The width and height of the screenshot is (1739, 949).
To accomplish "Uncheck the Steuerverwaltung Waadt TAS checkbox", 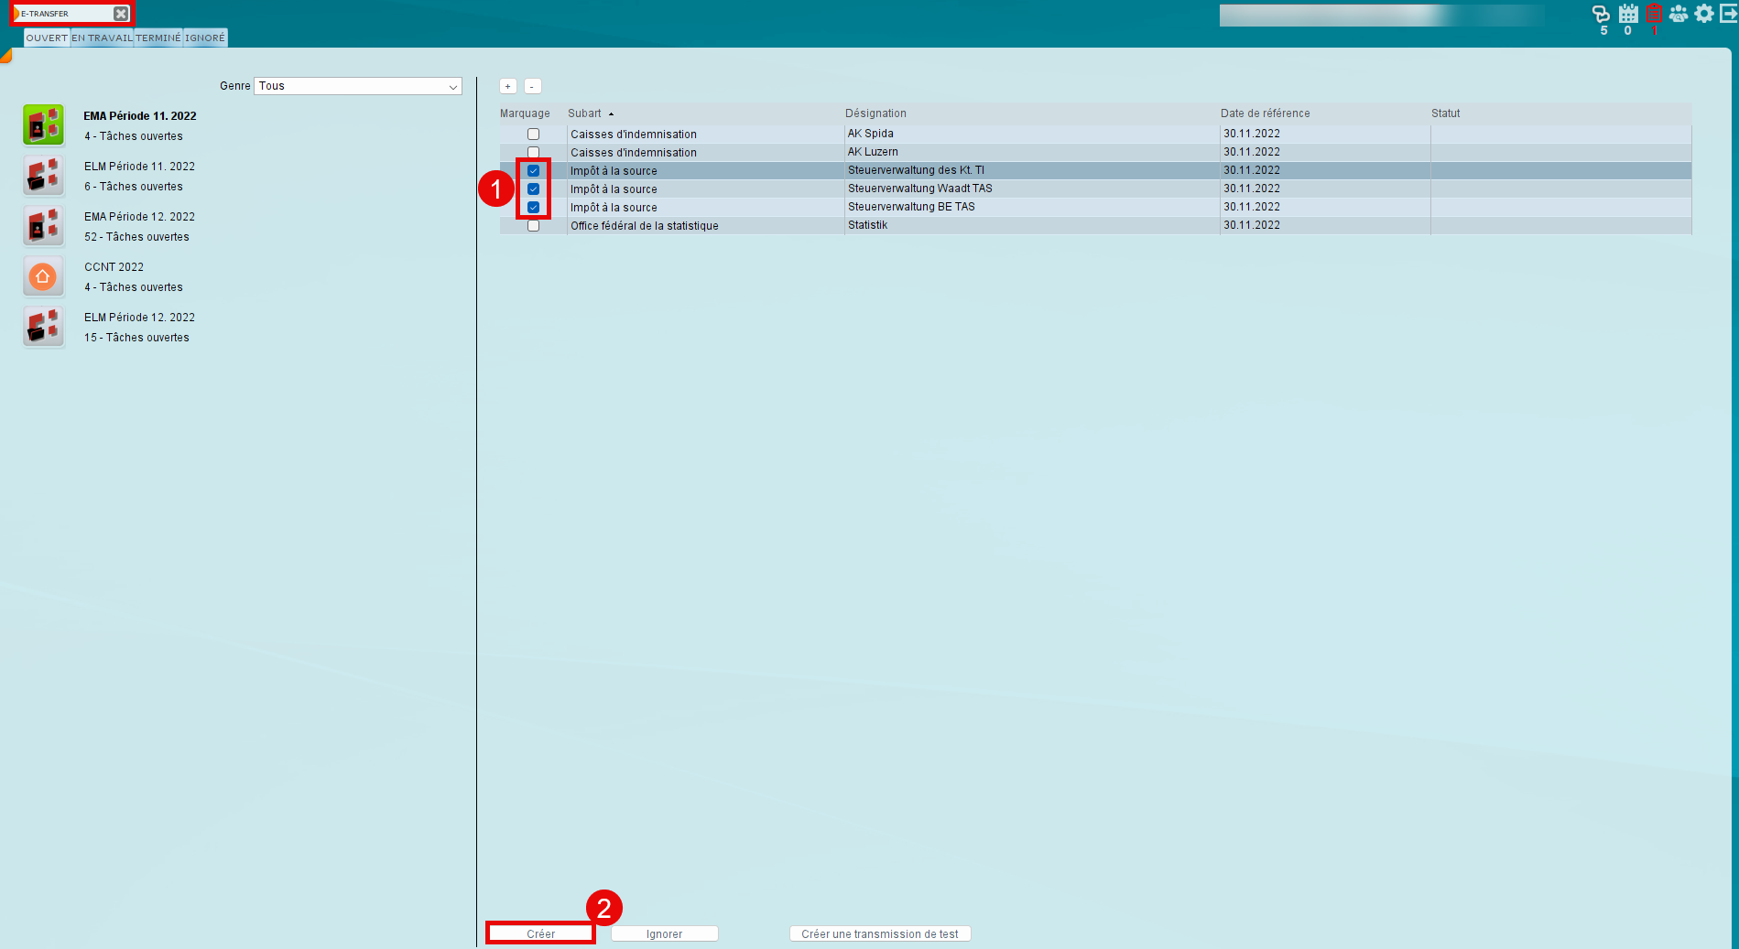I will click(533, 189).
